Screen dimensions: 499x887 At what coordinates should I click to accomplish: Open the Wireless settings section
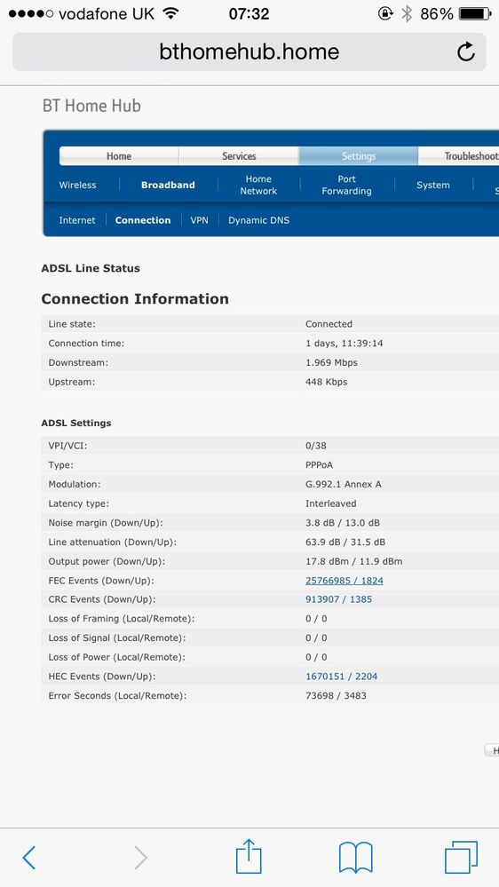[77, 185]
